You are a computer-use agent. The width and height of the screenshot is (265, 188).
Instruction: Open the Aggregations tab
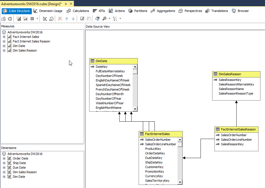point(163,11)
